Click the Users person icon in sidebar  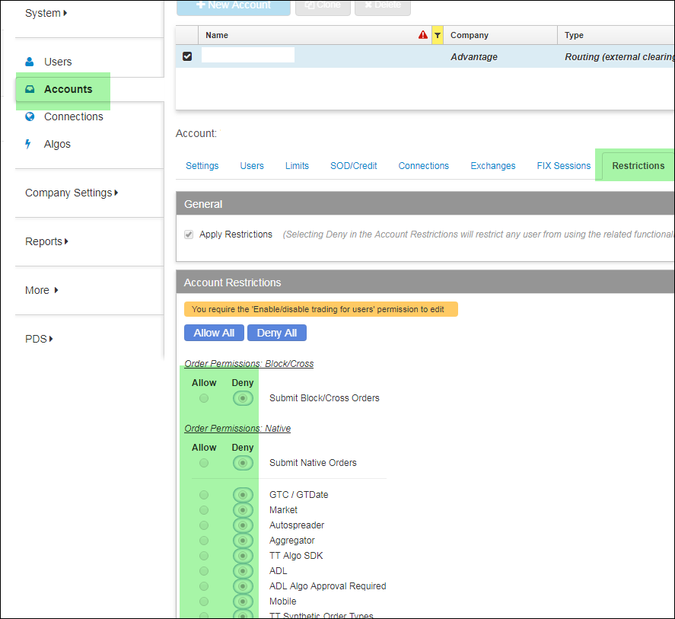click(30, 62)
